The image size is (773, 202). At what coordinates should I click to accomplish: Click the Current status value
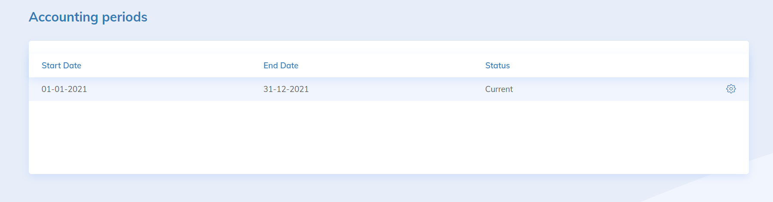click(x=499, y=89)
